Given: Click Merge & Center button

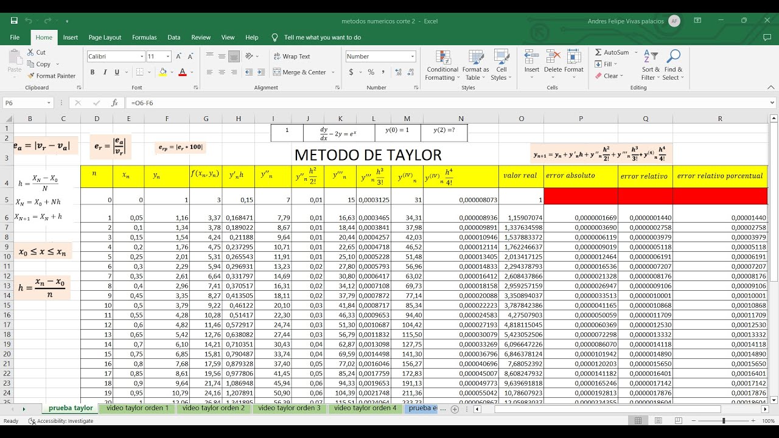Looking at the screenshot, I should click(x=299, y=72).
